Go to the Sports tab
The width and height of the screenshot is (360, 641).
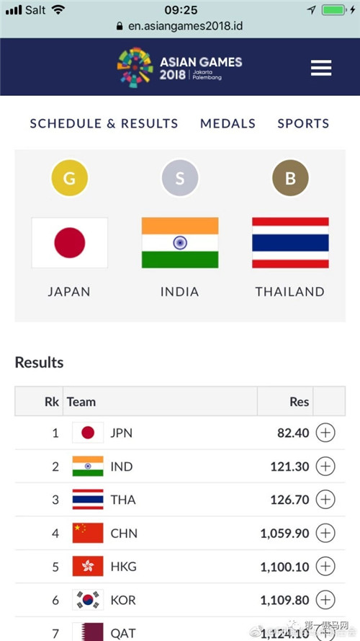(303, 123)
